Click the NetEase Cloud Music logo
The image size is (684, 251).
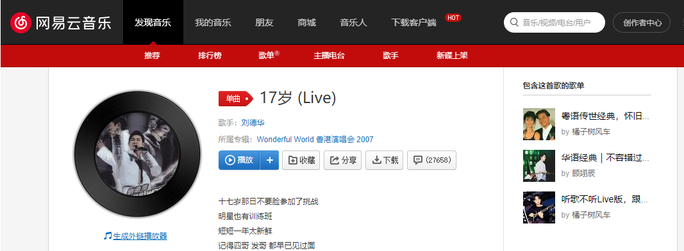pos(61,22)
